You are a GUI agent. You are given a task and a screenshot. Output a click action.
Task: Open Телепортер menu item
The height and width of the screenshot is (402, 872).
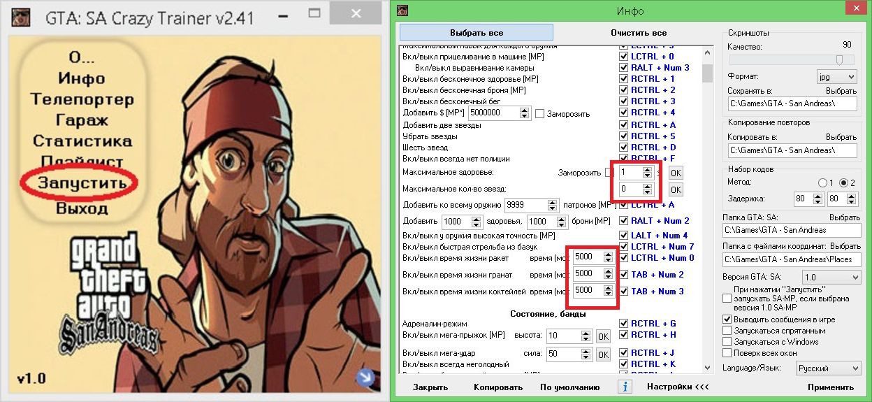pos(82,99)
